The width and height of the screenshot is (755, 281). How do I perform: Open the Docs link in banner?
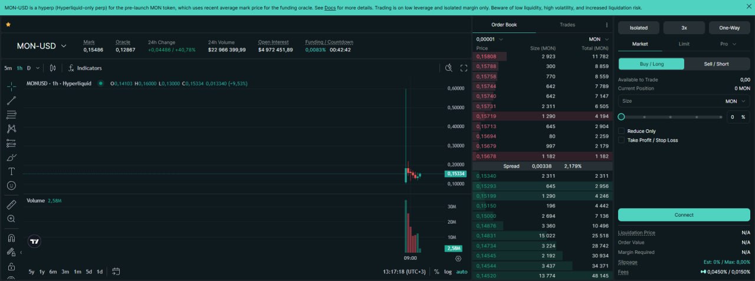[330, 8]
